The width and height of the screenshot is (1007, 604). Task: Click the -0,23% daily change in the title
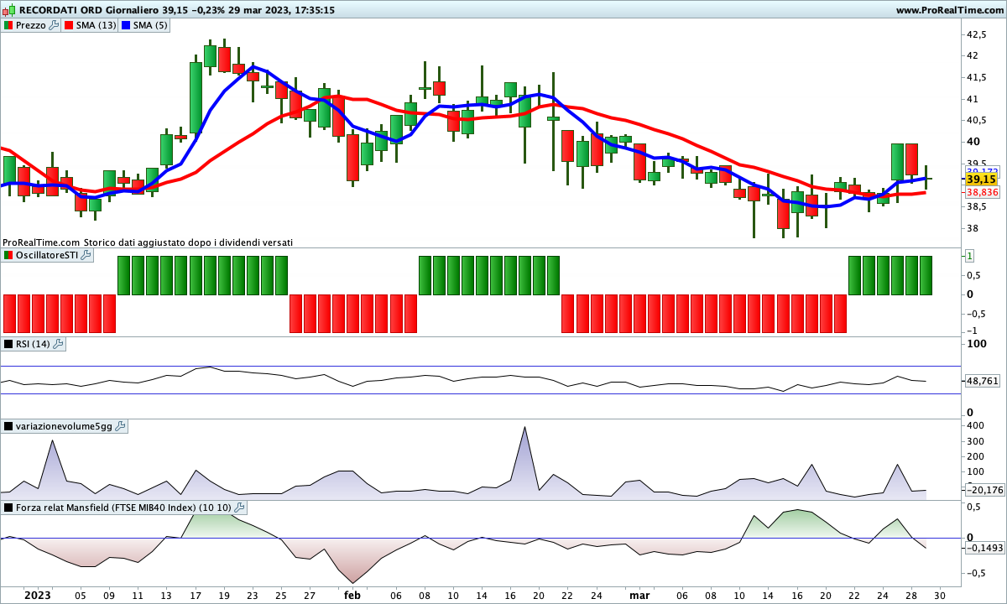tap(206, 10)
